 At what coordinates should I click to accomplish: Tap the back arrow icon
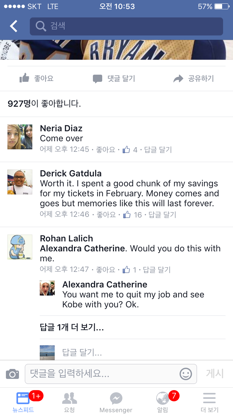(14, 26)
